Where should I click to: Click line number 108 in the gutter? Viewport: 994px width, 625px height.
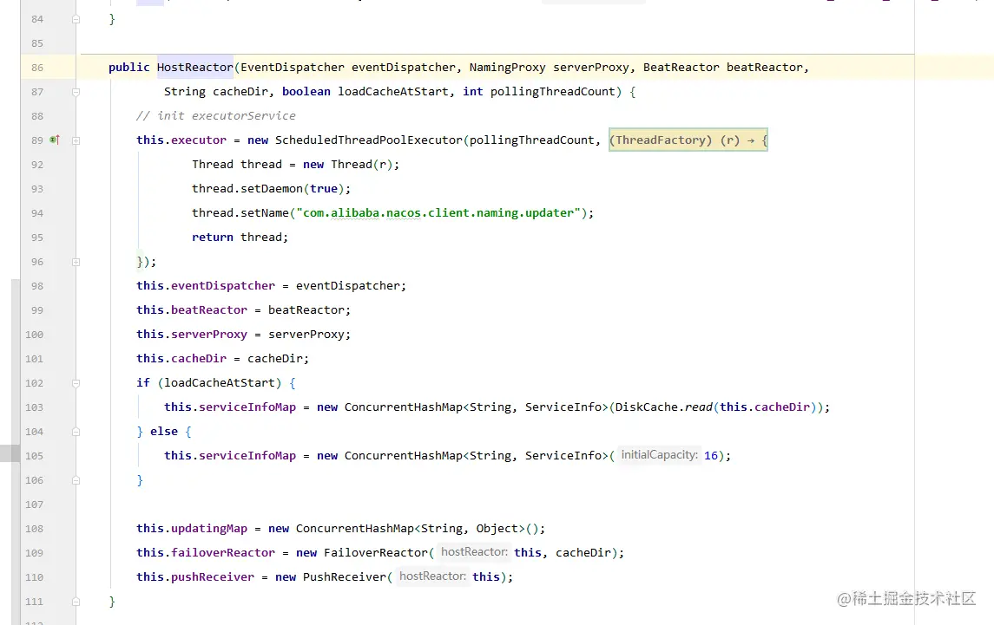coord(34,529)
